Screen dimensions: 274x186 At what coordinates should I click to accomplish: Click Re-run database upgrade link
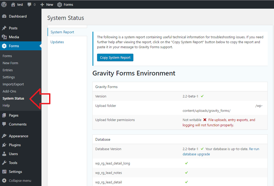click(x=221, y=152)
